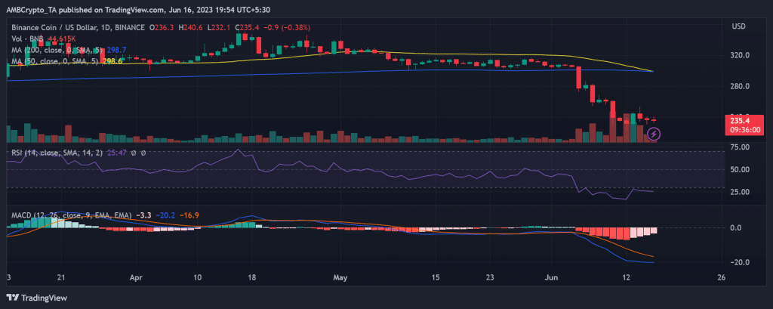
Task: Open the TradingView logo link
Action: click(37, 298)
